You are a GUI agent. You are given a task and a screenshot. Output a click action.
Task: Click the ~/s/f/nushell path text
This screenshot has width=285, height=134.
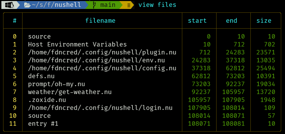click(56, 5)
